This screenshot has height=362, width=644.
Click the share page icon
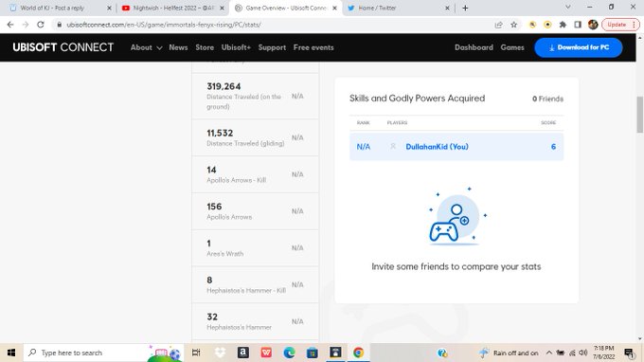pos(498,25)
